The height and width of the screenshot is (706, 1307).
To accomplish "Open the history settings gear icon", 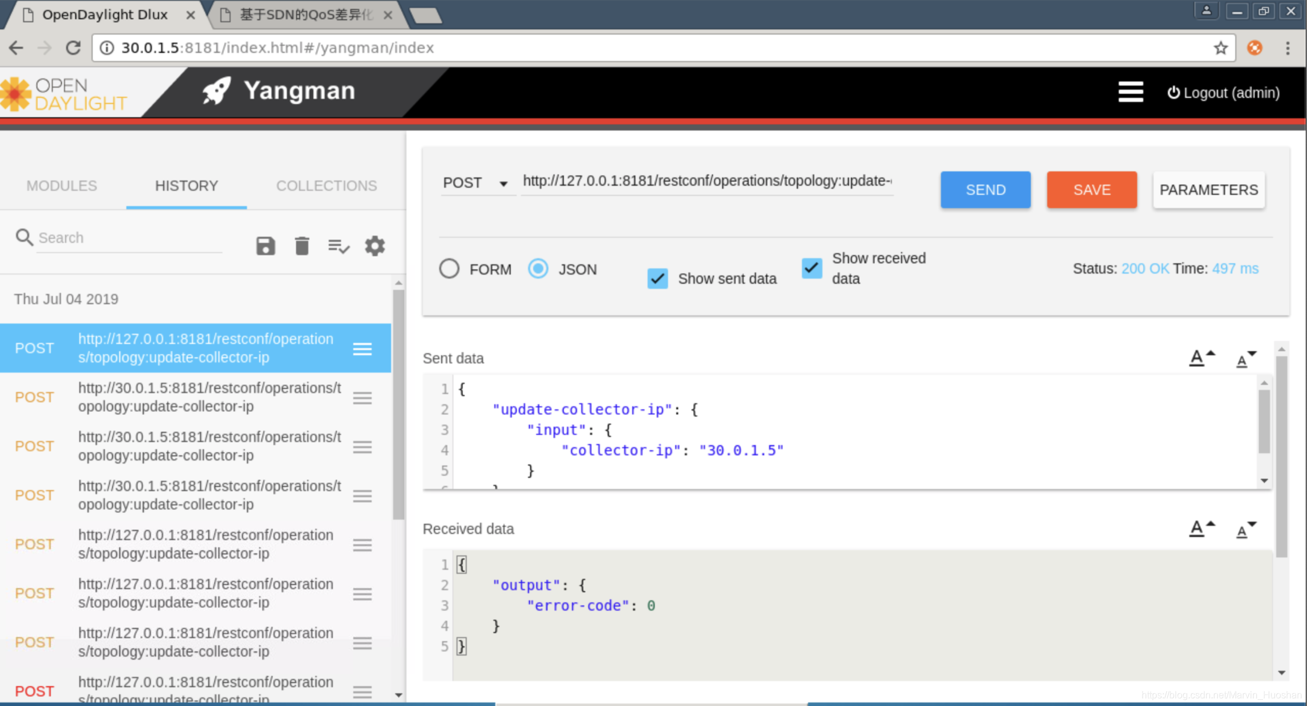I will click(x=374, y=246).
